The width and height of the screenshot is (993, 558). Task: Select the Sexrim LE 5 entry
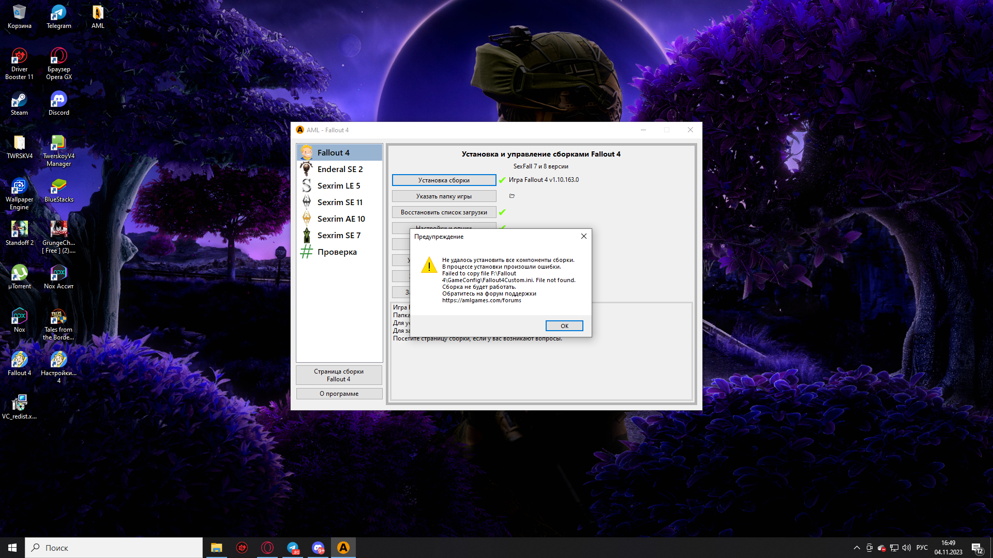pyautogui.click(x=338, y=185)
